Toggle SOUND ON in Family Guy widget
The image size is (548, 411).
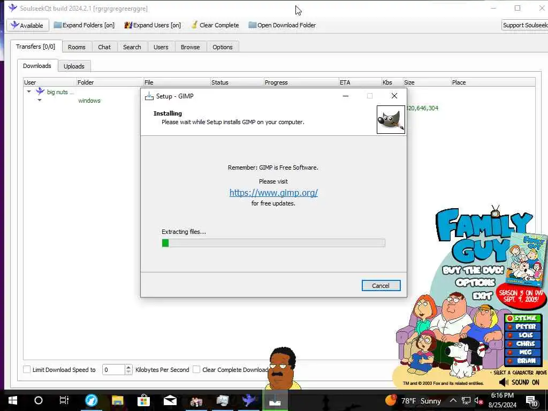coord(519,382)
